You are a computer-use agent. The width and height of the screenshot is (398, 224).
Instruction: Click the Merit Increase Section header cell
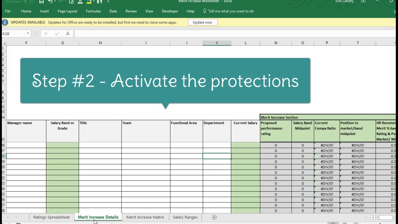click(328, 117)
